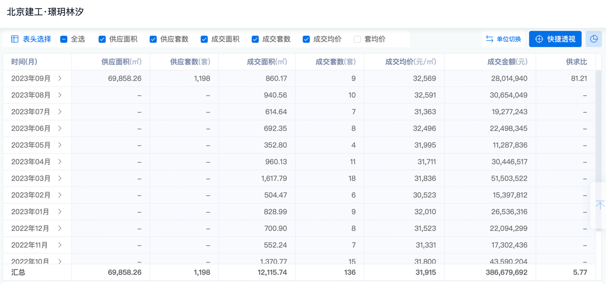Uncheck the 供应面积 checkbox
606x284 pixels.
tap(102, 39)
